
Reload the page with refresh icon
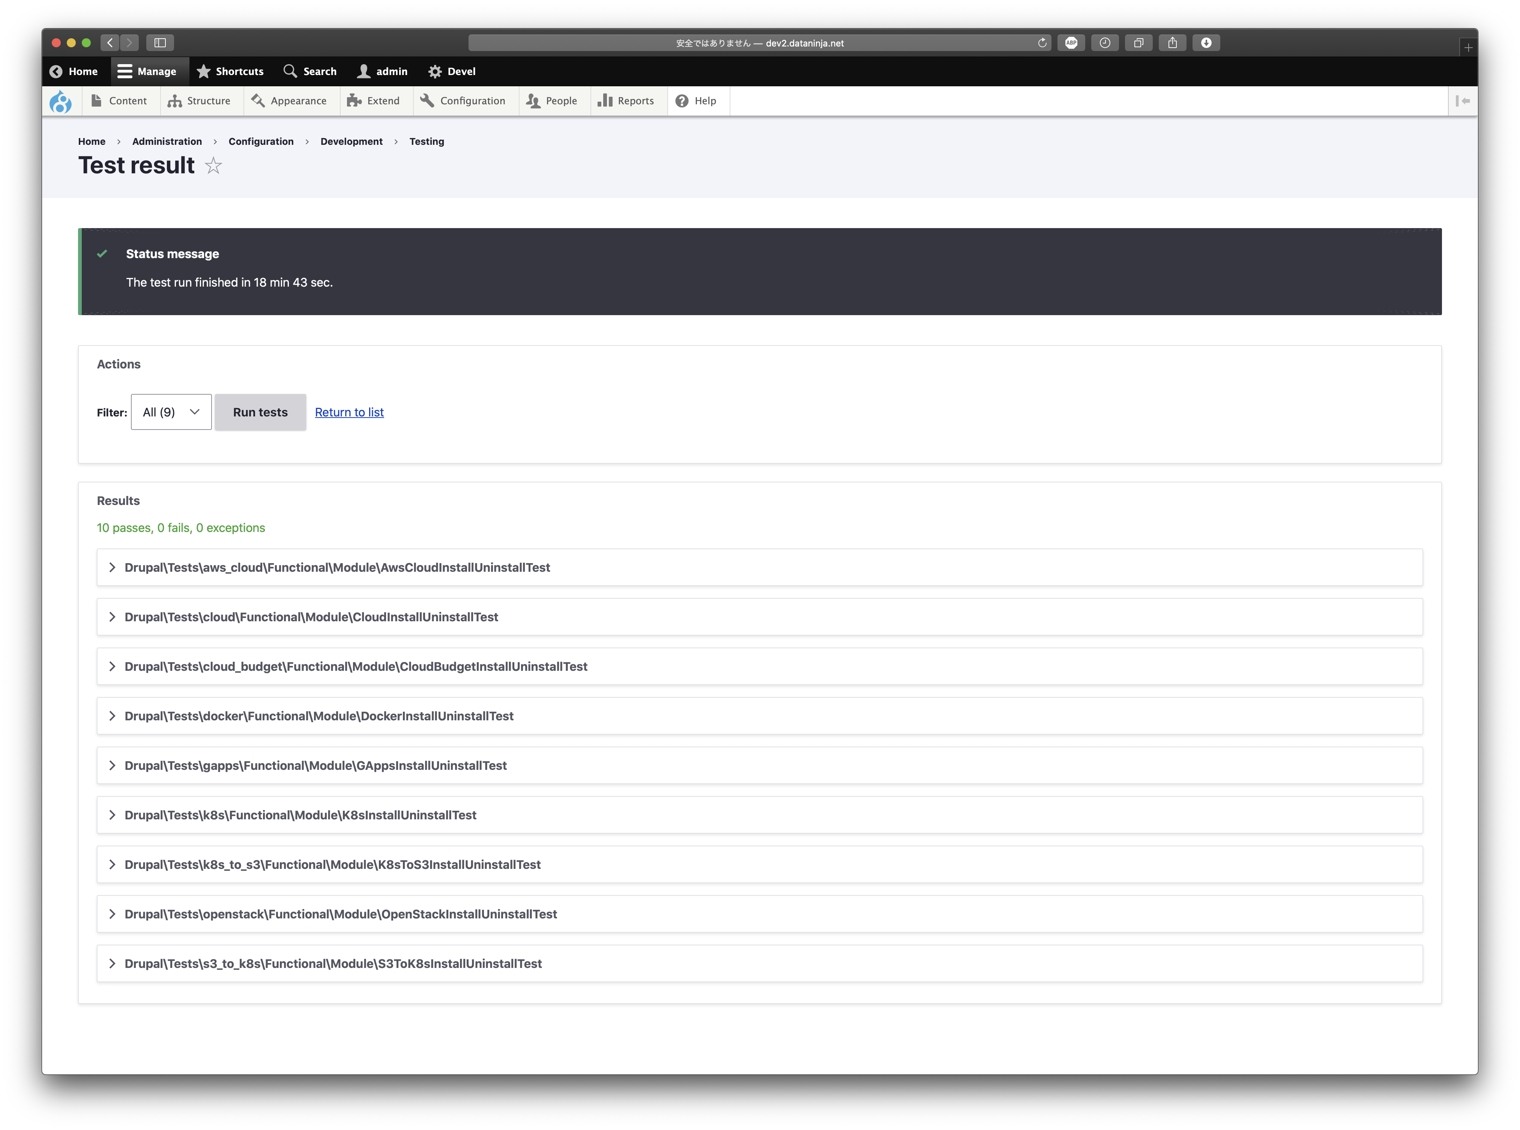[x=1042, y=43]
